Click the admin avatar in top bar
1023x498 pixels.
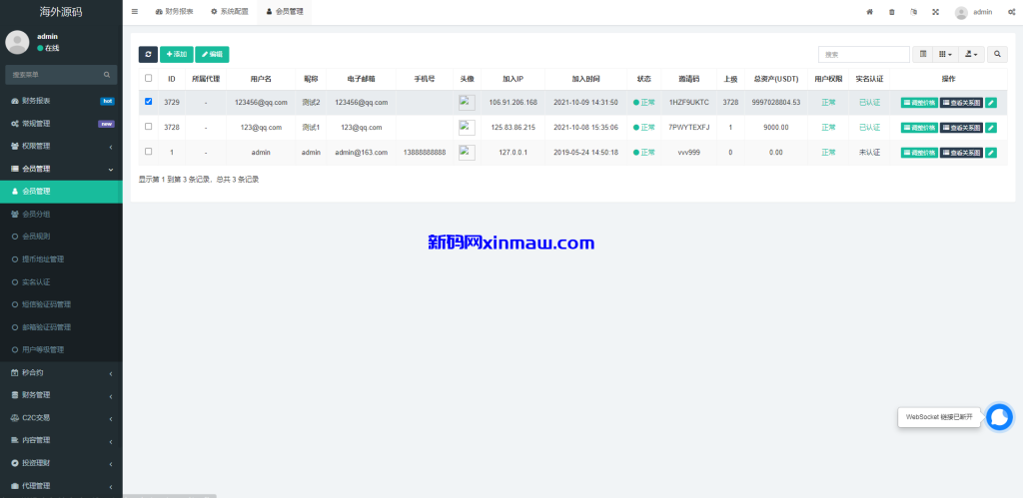[x=961, y=12]
